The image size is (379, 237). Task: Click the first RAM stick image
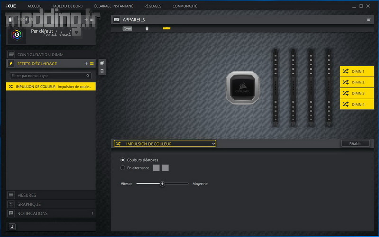coord(275,88)
